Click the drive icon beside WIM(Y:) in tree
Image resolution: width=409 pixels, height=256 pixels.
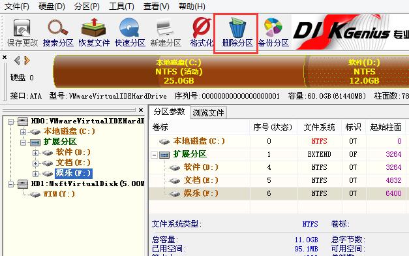(x=35, y=195)
